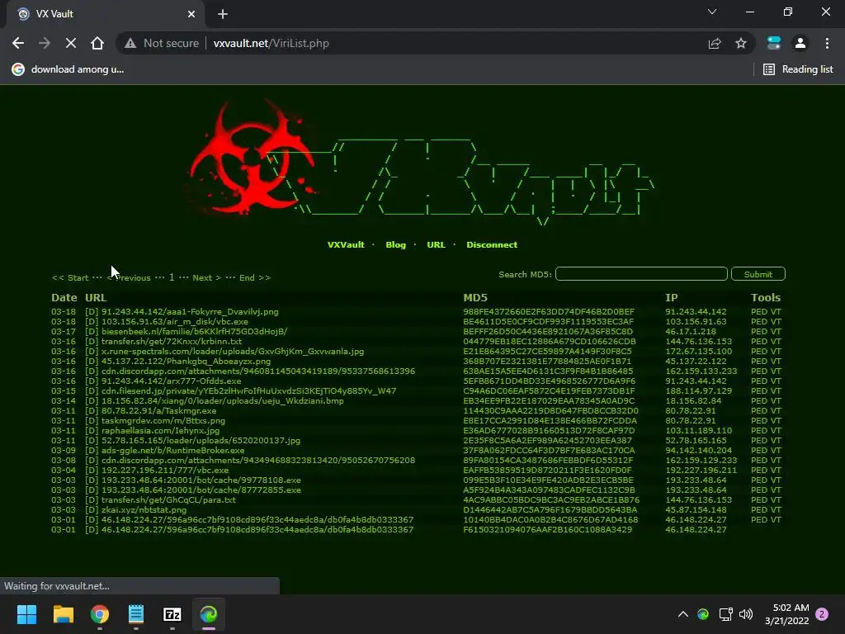Click the Submit button for MD5 search
This screenshot has width=845, height=634.
[758, 274]
